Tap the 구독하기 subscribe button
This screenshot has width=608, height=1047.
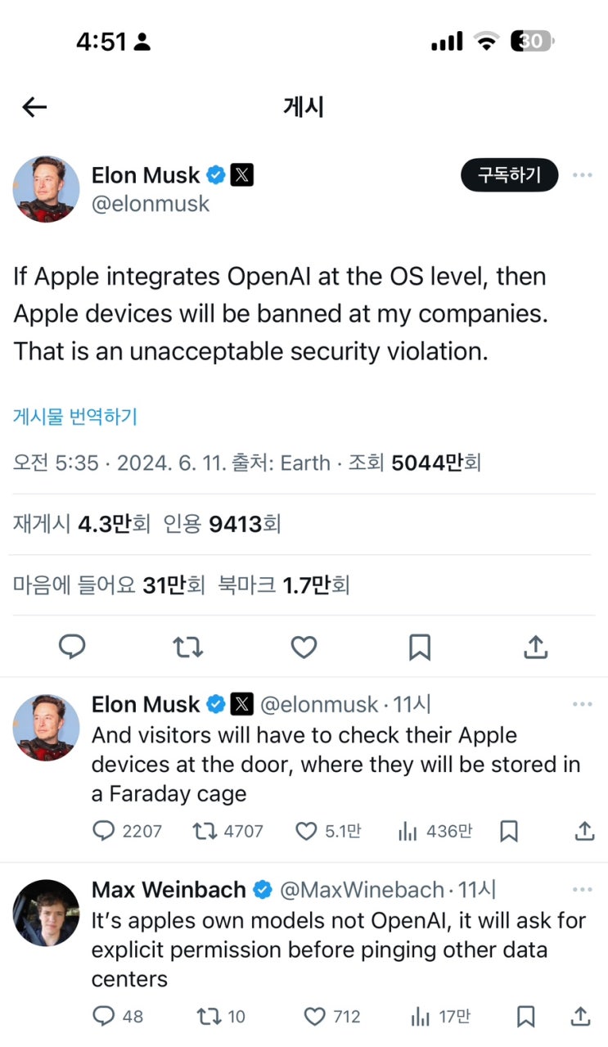click(509, 175)
